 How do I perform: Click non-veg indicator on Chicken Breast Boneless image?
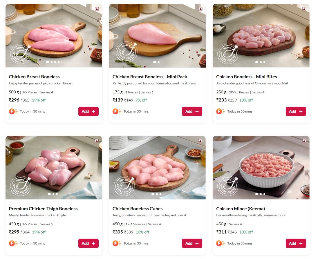pos(97,9)
